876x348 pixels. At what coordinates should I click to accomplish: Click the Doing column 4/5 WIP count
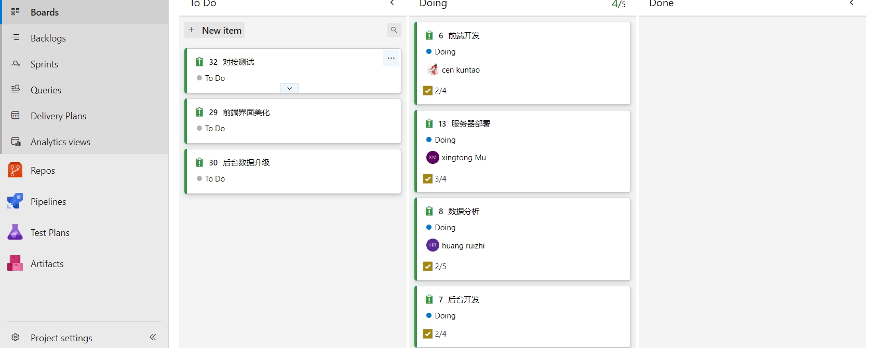(x=618, y=4)
